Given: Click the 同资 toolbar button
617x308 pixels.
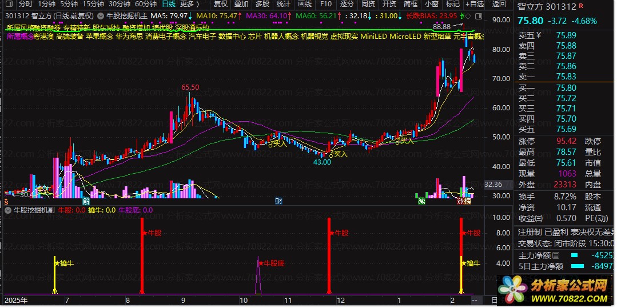Looking at the screenshot, I should point(368,5).
